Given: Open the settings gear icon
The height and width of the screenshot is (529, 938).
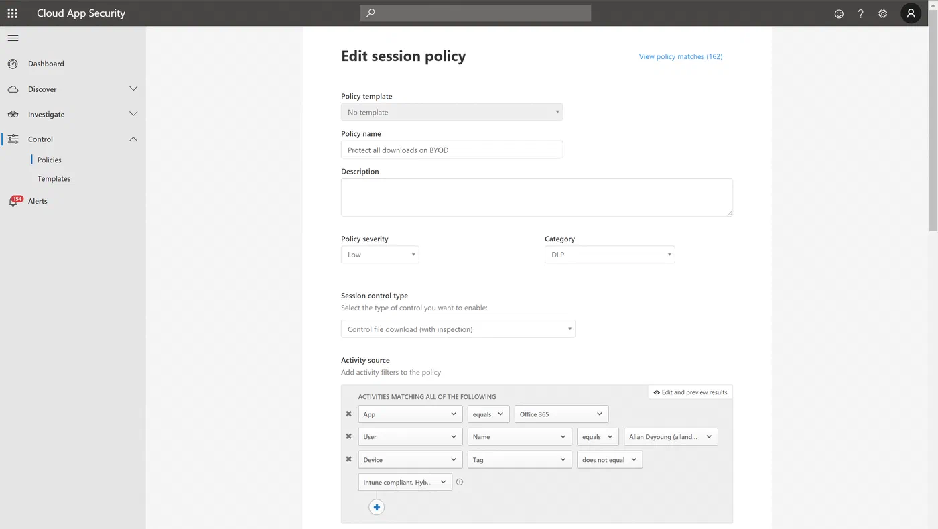Looking at the screenshot, I should pos(883,13).
